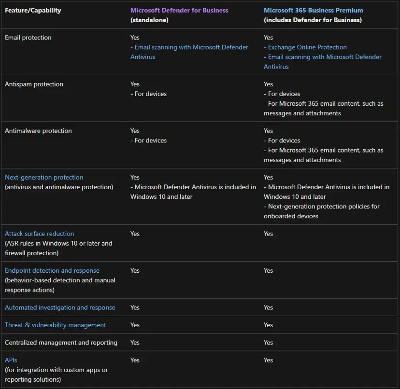The image size is (400, 389).
Task: Select the Antispam protection row label
Action: pyautogui.click(x=34, y=84)
